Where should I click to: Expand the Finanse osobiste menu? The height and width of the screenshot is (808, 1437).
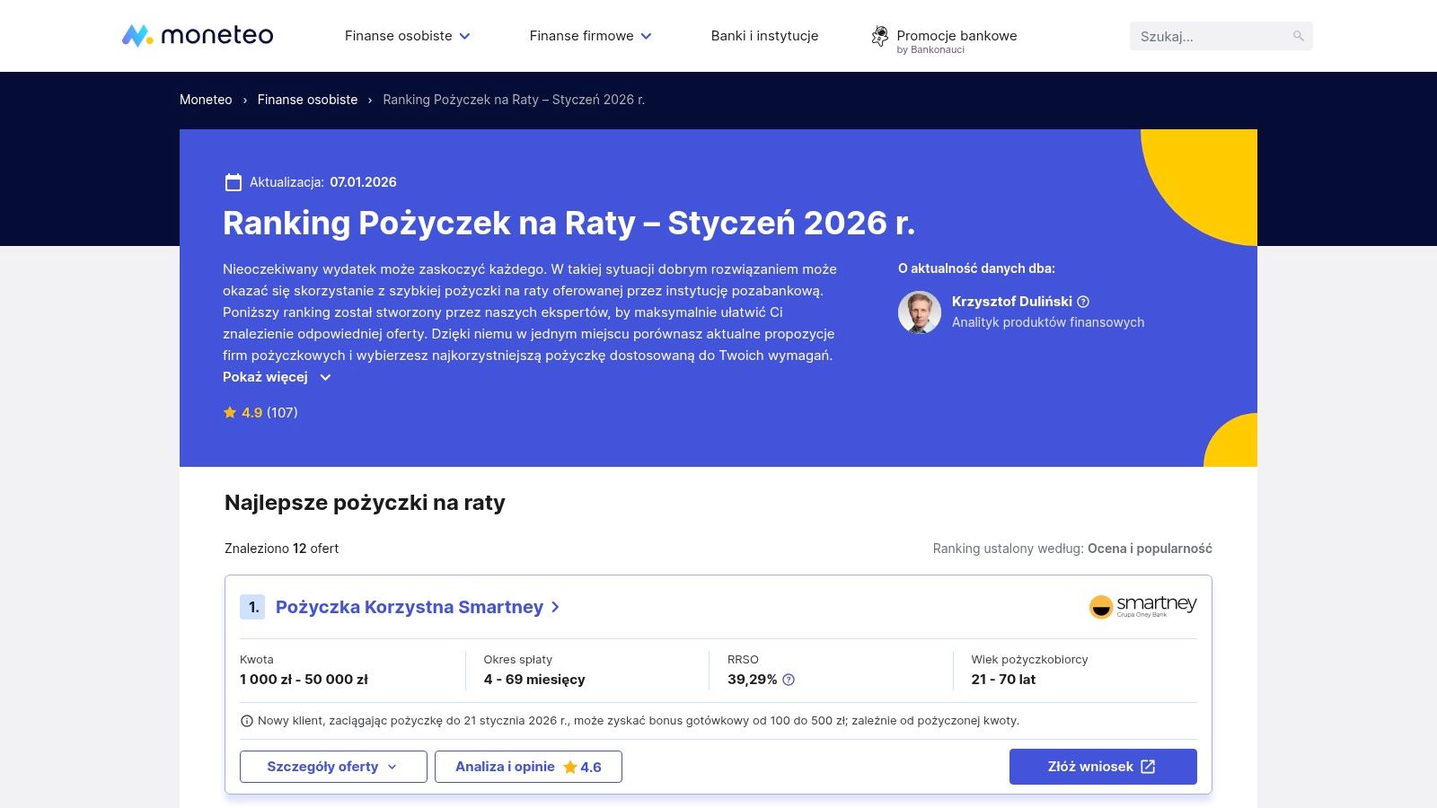pyautogui.click(x=408, y=36)
